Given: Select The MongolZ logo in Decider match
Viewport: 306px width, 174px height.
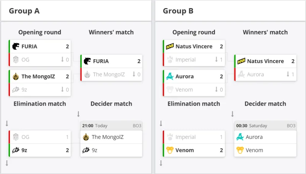Looking at the screenshot, I should [x=86, y=137].
